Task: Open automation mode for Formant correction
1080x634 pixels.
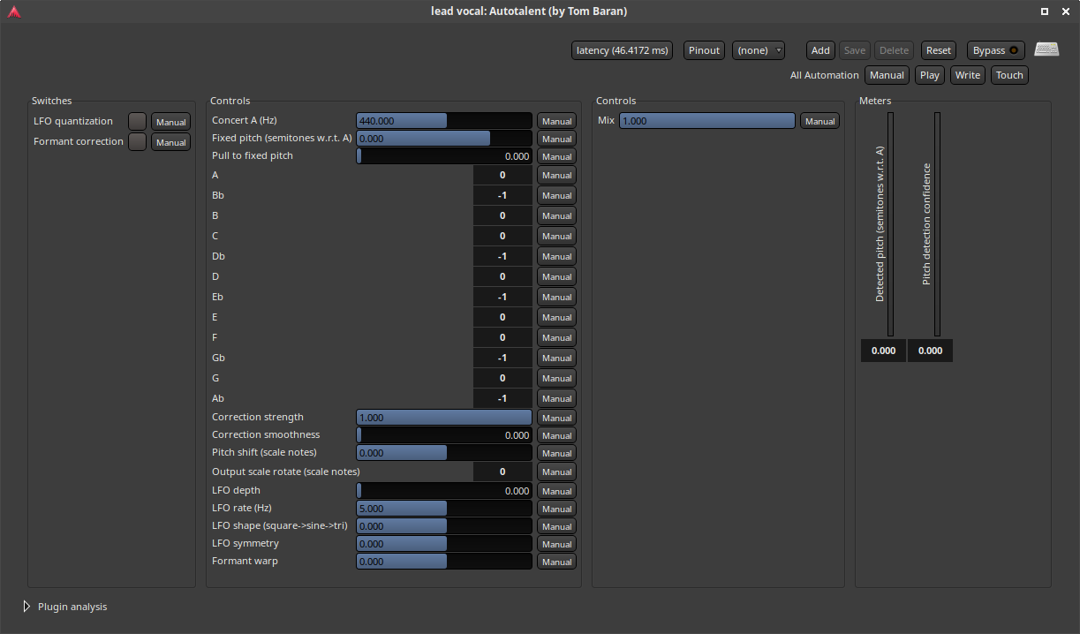Action: tap(170, 142)
